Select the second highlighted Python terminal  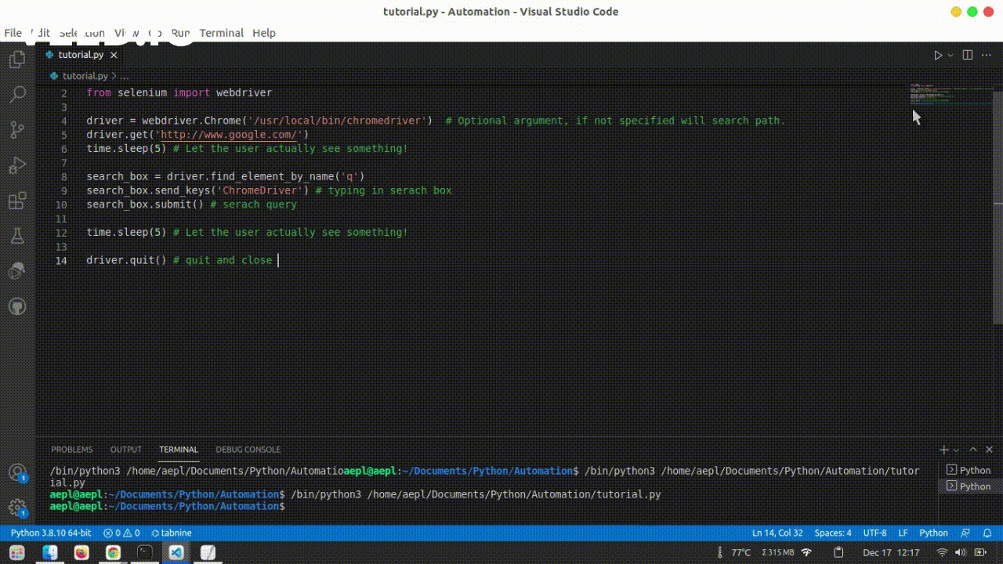[970, 486]
